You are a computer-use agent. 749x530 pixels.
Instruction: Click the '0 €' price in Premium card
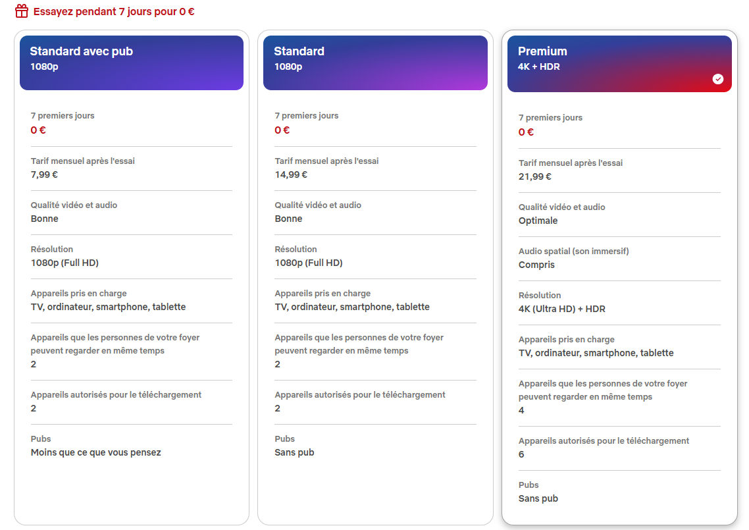(x=526, y=132)
